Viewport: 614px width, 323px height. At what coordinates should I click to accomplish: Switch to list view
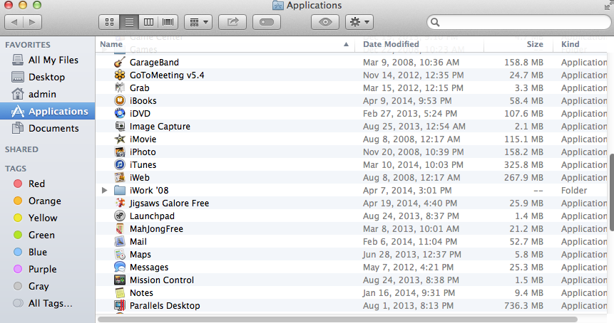(x=129, y=22)
